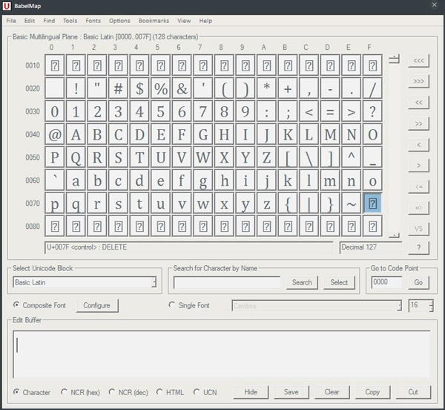Select the backslash \ character cell
Image resolution: width=445 pixels, height=410 pixels.
point(309,157)
